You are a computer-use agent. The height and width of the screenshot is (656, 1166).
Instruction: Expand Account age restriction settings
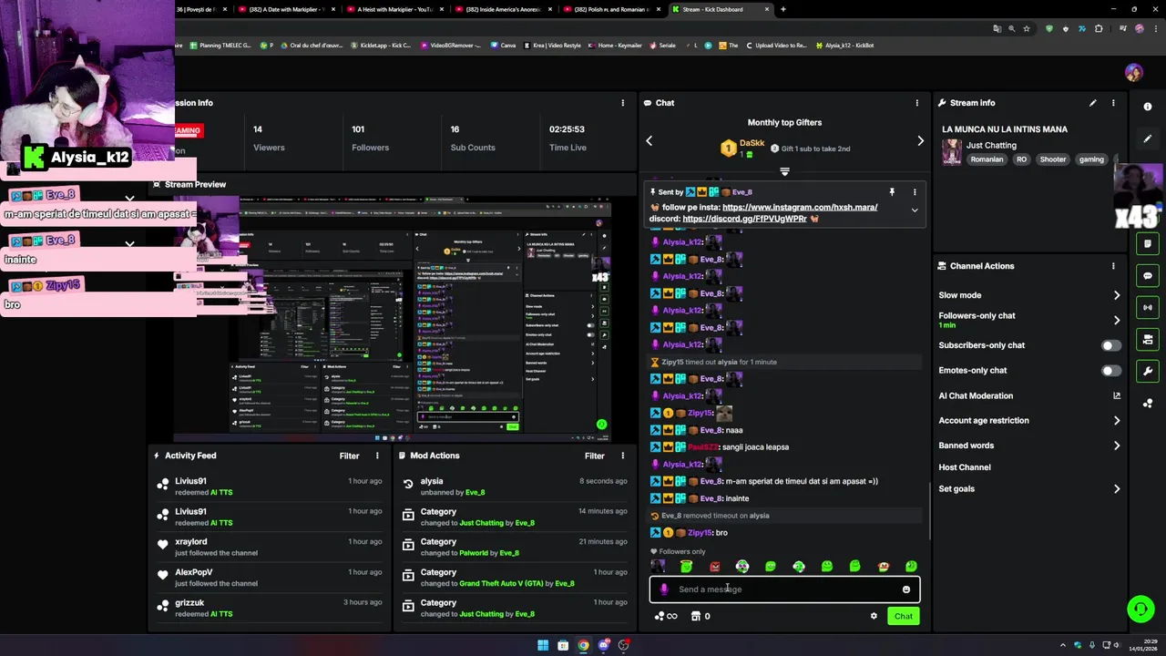(1117, 421)
